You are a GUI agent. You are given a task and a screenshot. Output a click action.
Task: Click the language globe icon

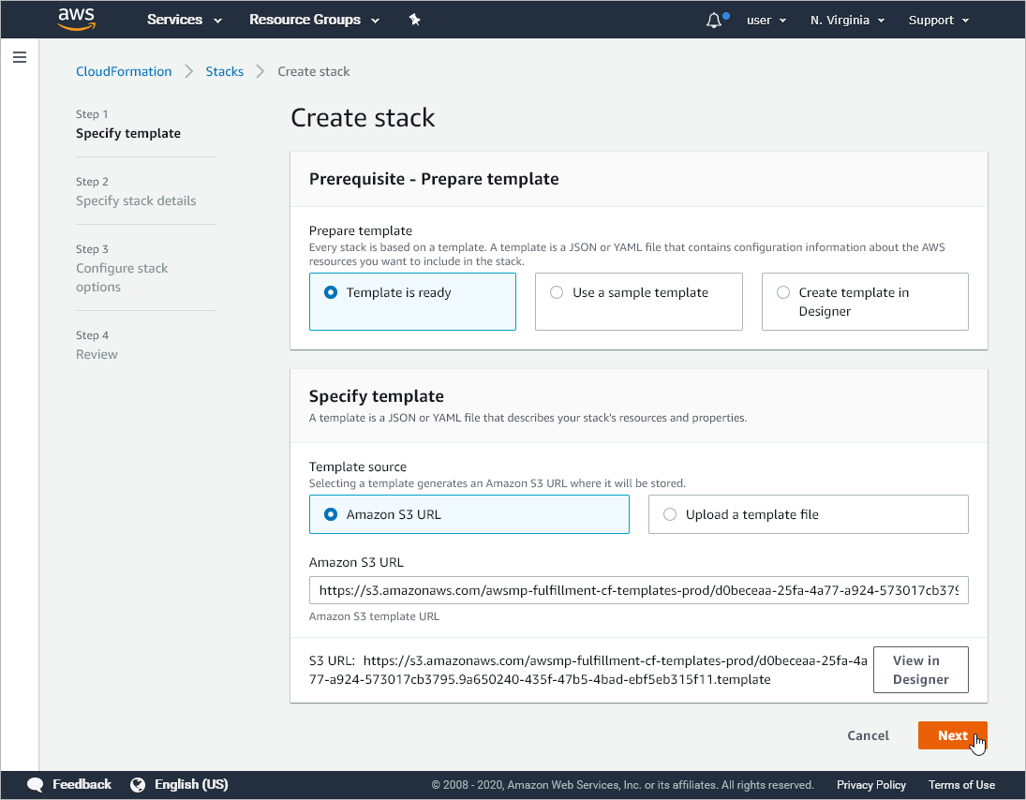139,785
